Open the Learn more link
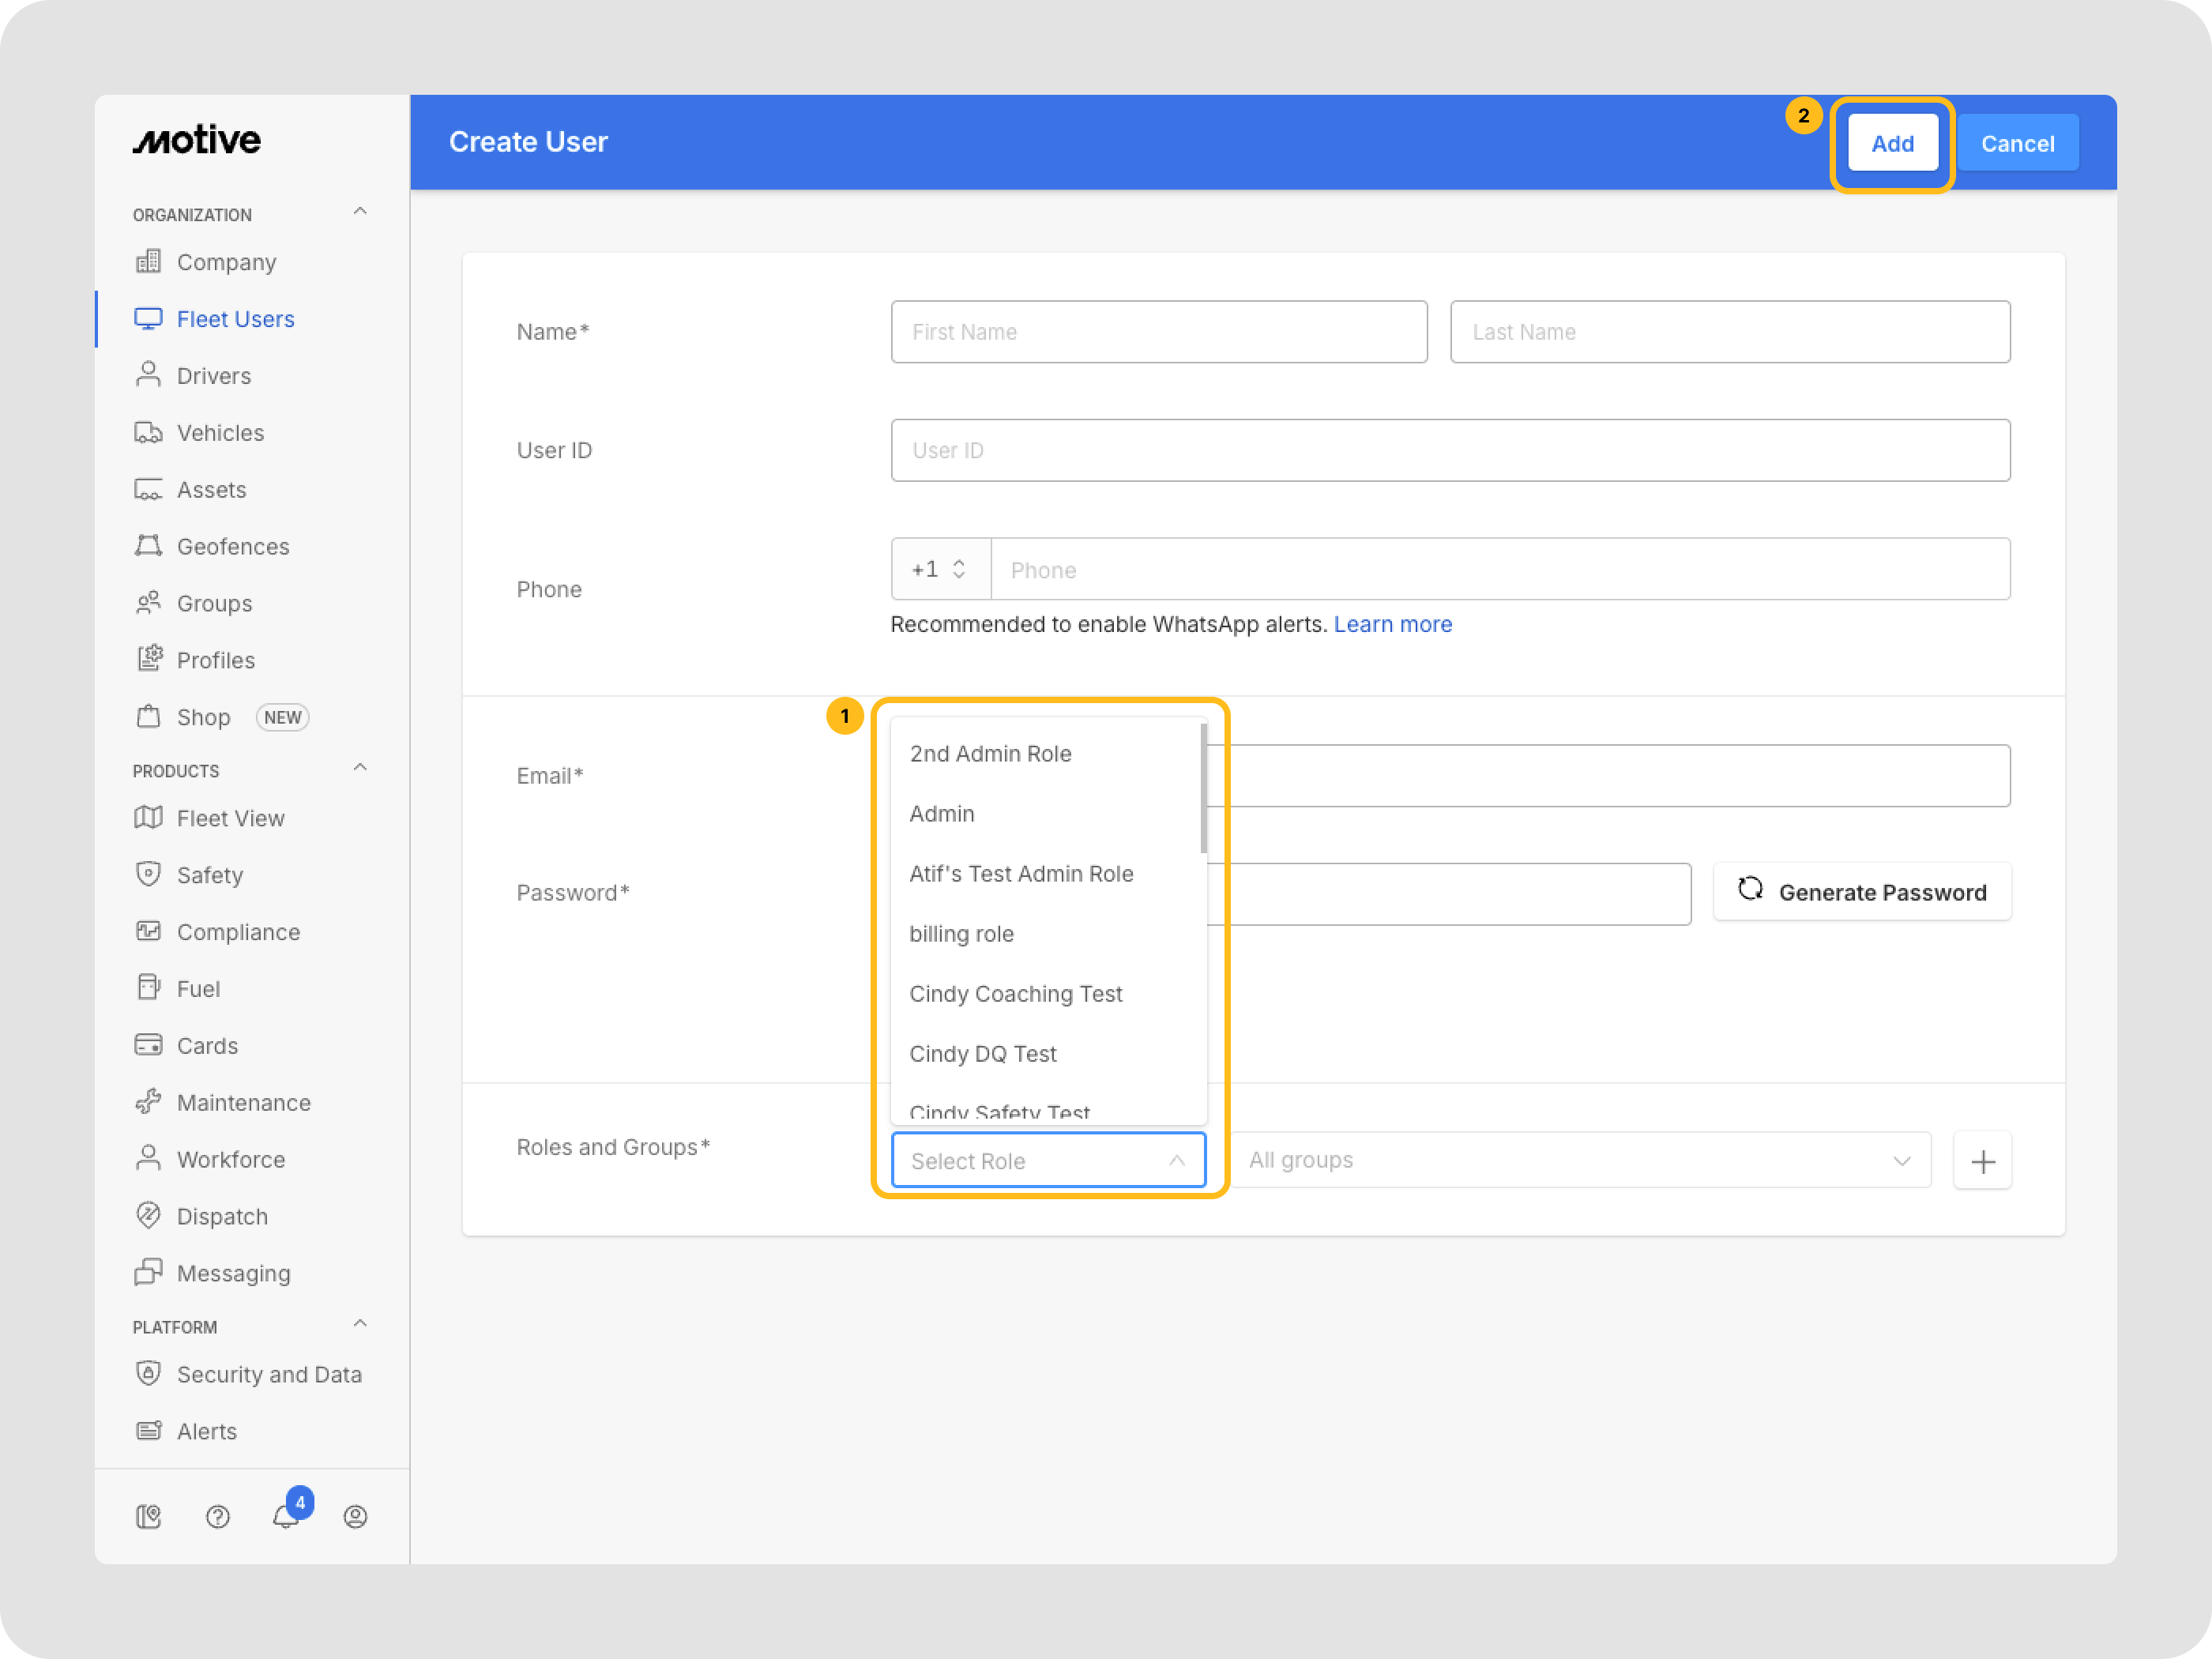Screen dimensions: 2212x1659 [x=1392, y=624]
